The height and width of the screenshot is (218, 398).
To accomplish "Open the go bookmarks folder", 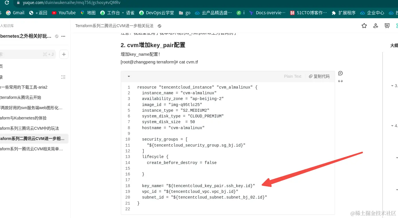I will pyautogui.click(x=185, y=13).
